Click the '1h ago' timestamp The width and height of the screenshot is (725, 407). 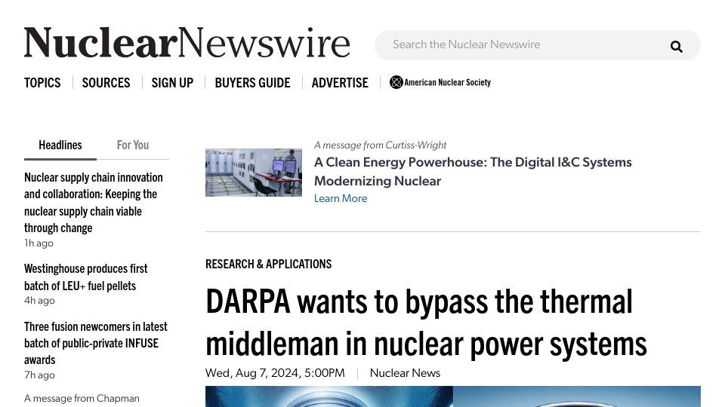click(x=39, y=243)
